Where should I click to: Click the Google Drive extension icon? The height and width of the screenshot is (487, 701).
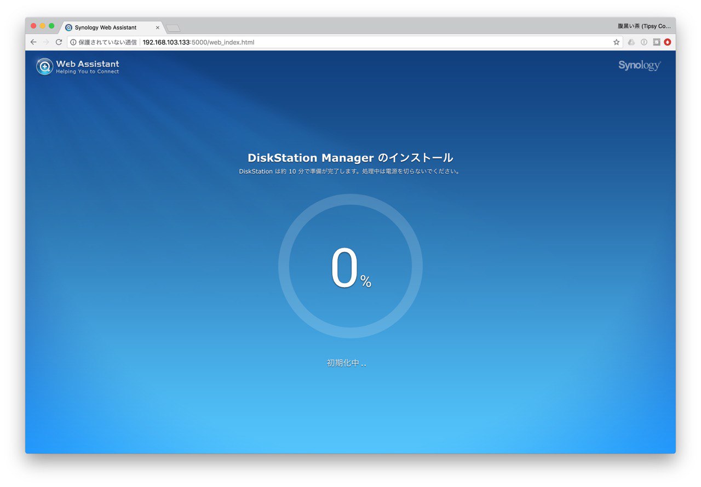pos(631,42)
